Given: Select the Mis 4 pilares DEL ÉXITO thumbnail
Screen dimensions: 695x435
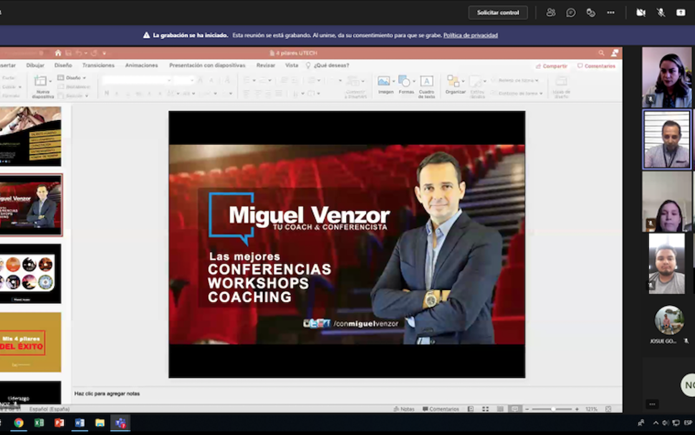Looking at the screenshot, I should (x=31, y=342).
